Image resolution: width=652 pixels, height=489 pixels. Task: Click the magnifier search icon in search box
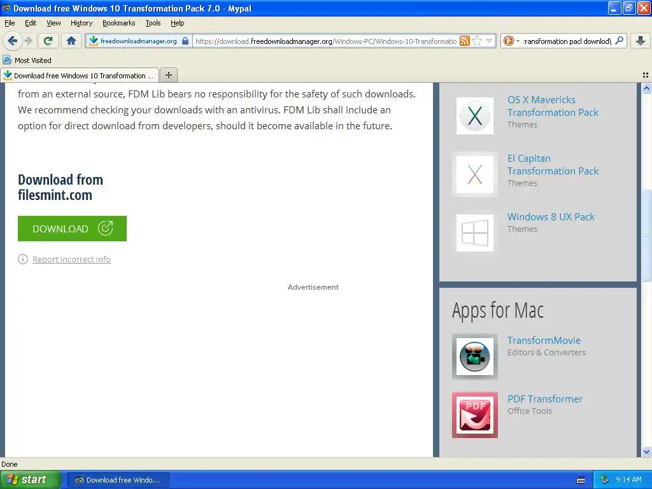click(x=619, y=41)
